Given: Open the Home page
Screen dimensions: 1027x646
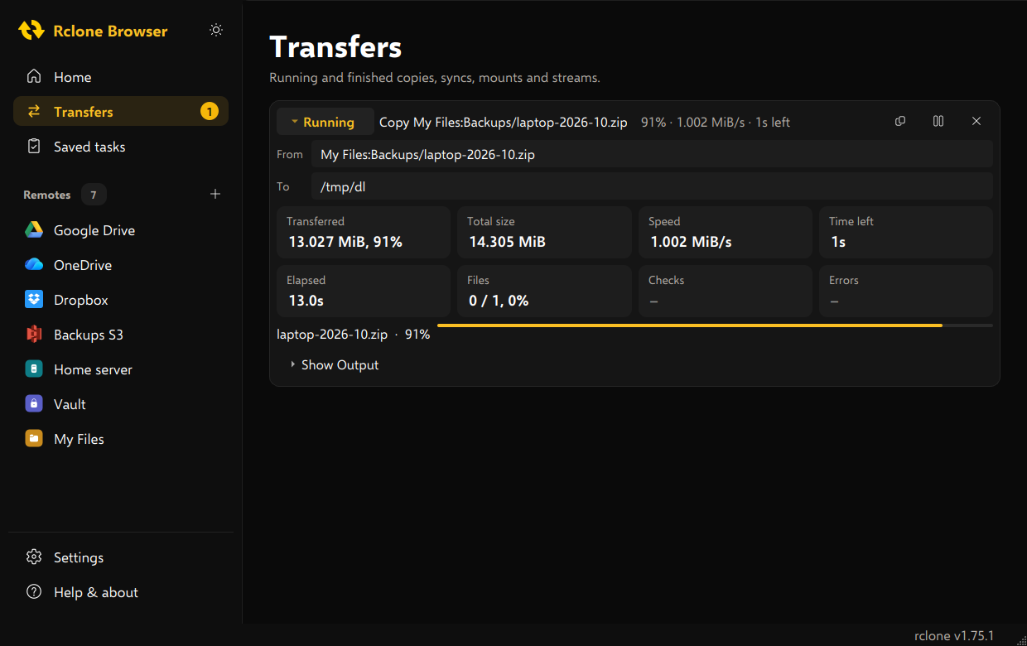Looking at the screenshot, I should coord(121,77).
